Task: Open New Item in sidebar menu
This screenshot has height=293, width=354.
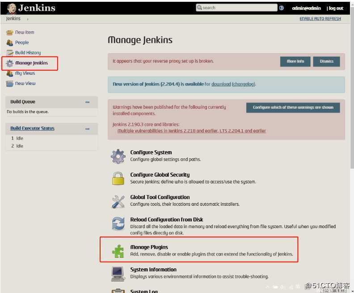Action: pos(25,32)
